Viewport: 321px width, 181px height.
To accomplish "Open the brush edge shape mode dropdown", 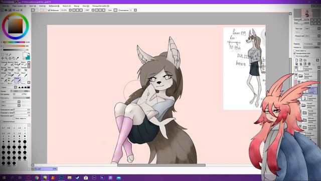I will click(16, 87).
